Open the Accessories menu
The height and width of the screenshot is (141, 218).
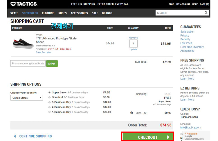click(79, 13)
